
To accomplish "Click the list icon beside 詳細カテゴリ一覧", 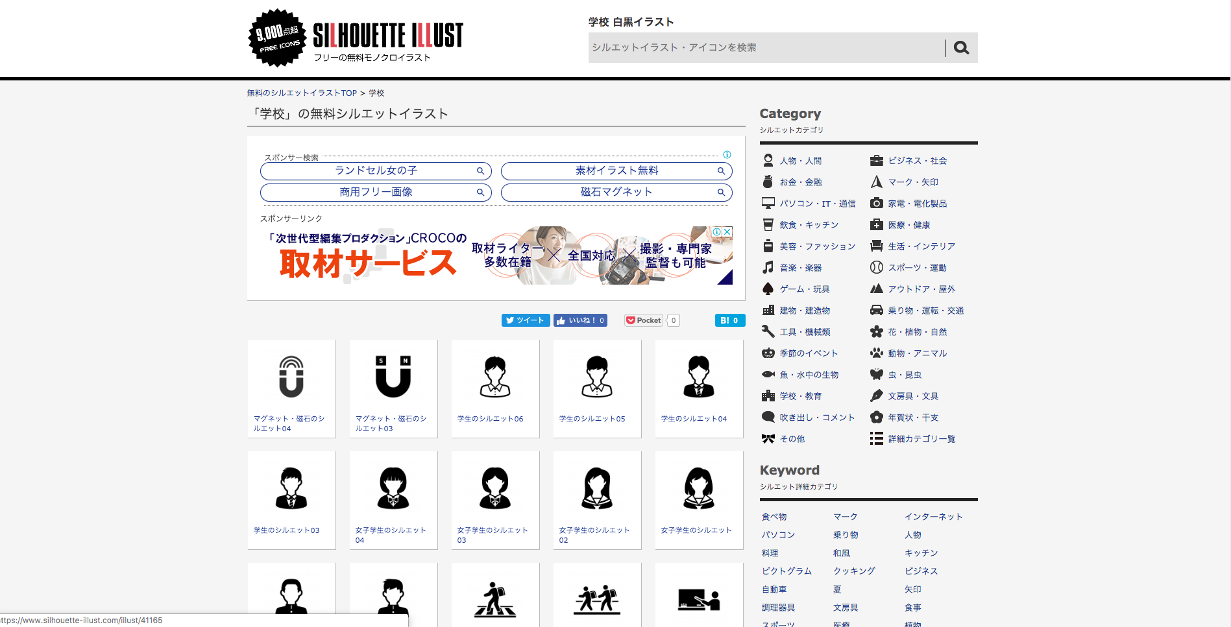I will click(877, 438).
